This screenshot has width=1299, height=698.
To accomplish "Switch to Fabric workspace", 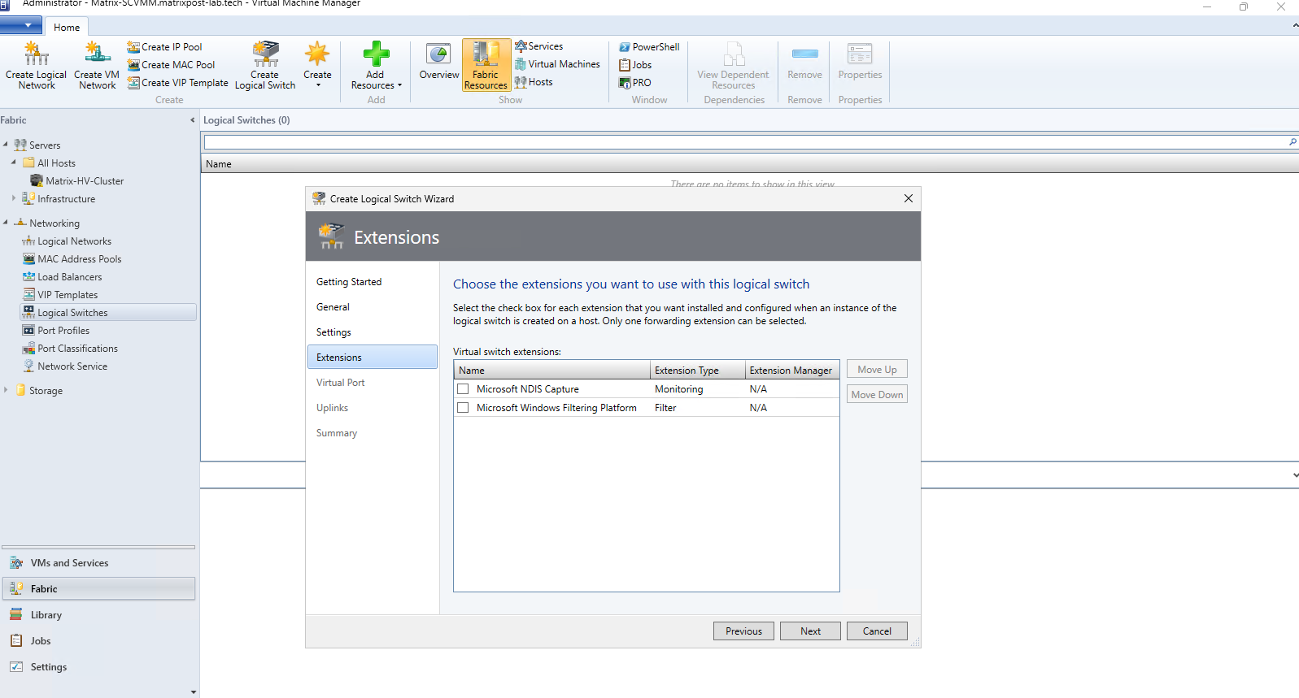I will (98, 589).
